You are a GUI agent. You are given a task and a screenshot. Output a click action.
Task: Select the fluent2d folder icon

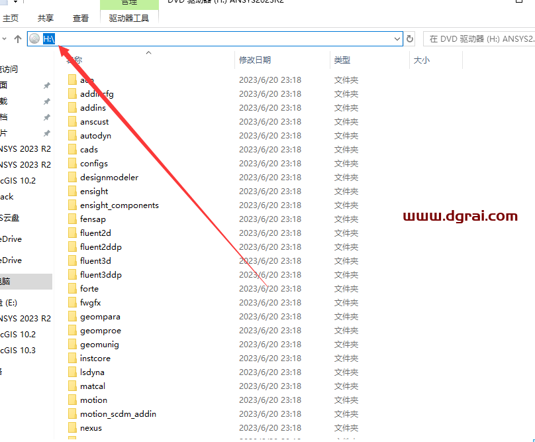click(72, 233)
